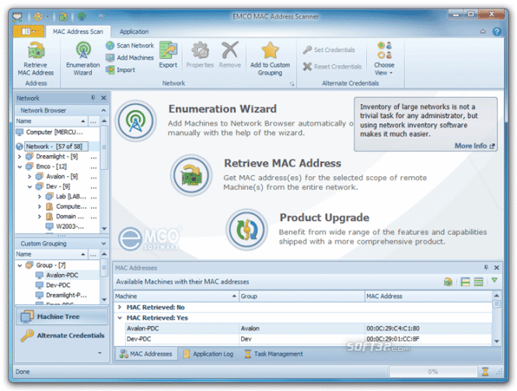
Task: Switch to the Application ribbon tab
Action: (134, 32)
